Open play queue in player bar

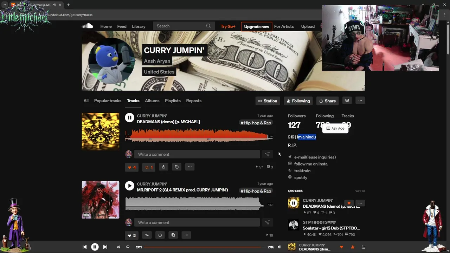(364, 247)
